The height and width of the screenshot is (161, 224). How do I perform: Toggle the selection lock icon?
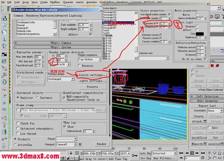click(x=71, y=153)
